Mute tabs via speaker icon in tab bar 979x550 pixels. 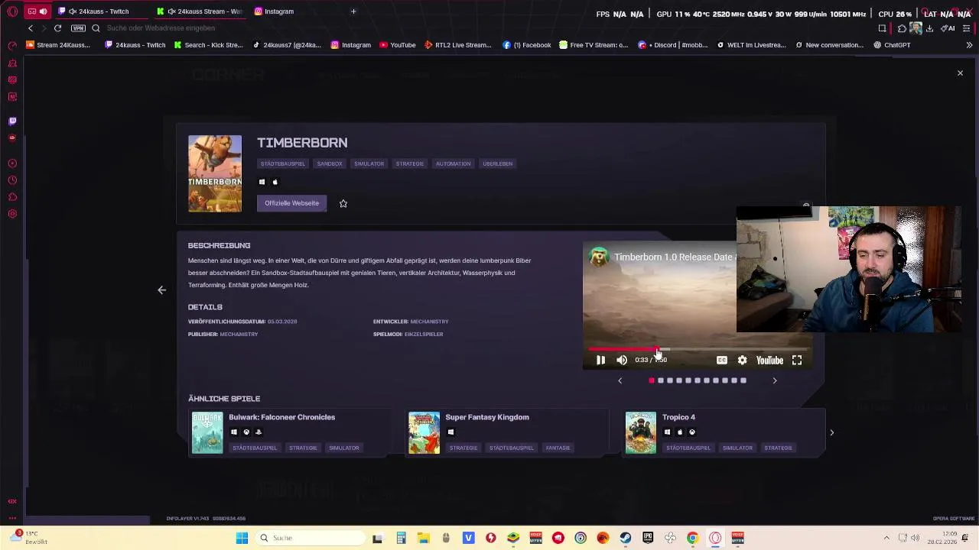43,11
